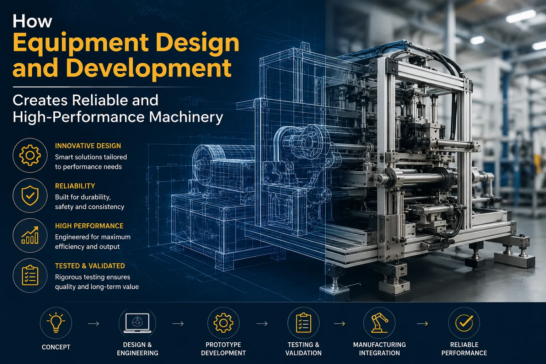
Task: Click the growth chart icon beside High Performance
Action: tap(30, 236)
